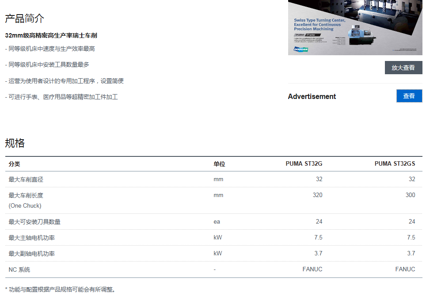Click the Advertisement label
426x300 pixels.
click(x=312, y=96)
